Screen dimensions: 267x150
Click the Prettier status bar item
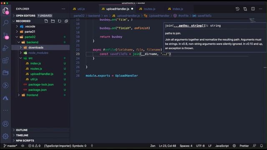pos(244,146)
